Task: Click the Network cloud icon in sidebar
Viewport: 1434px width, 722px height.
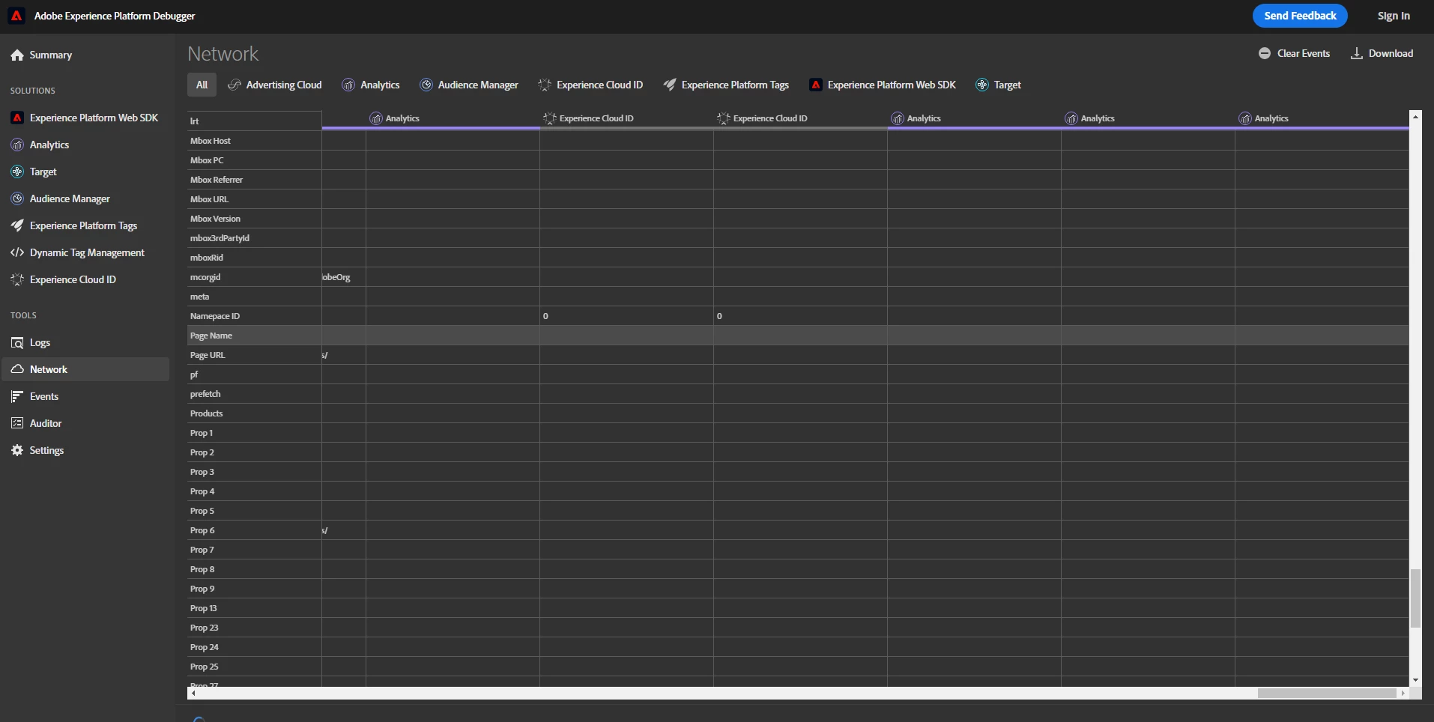Action: [17, 370]
